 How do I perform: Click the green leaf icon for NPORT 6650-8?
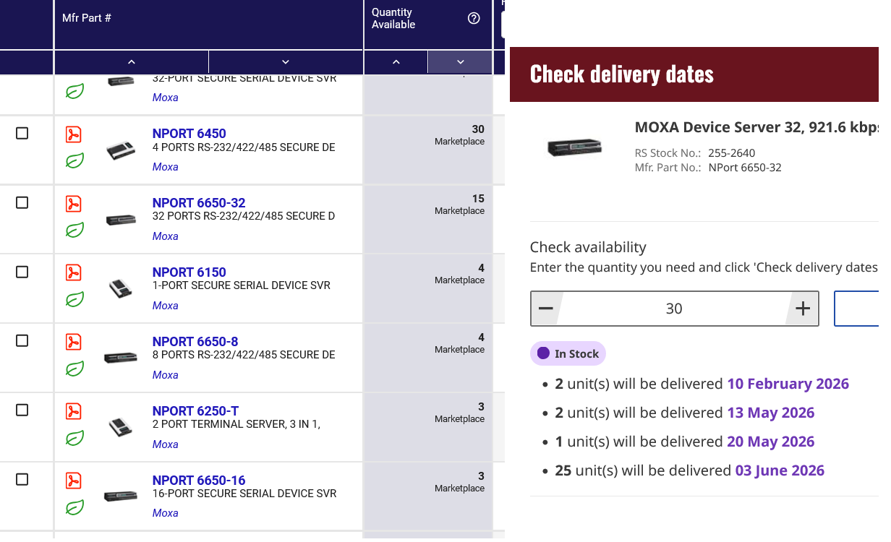(x=74, y=369)
